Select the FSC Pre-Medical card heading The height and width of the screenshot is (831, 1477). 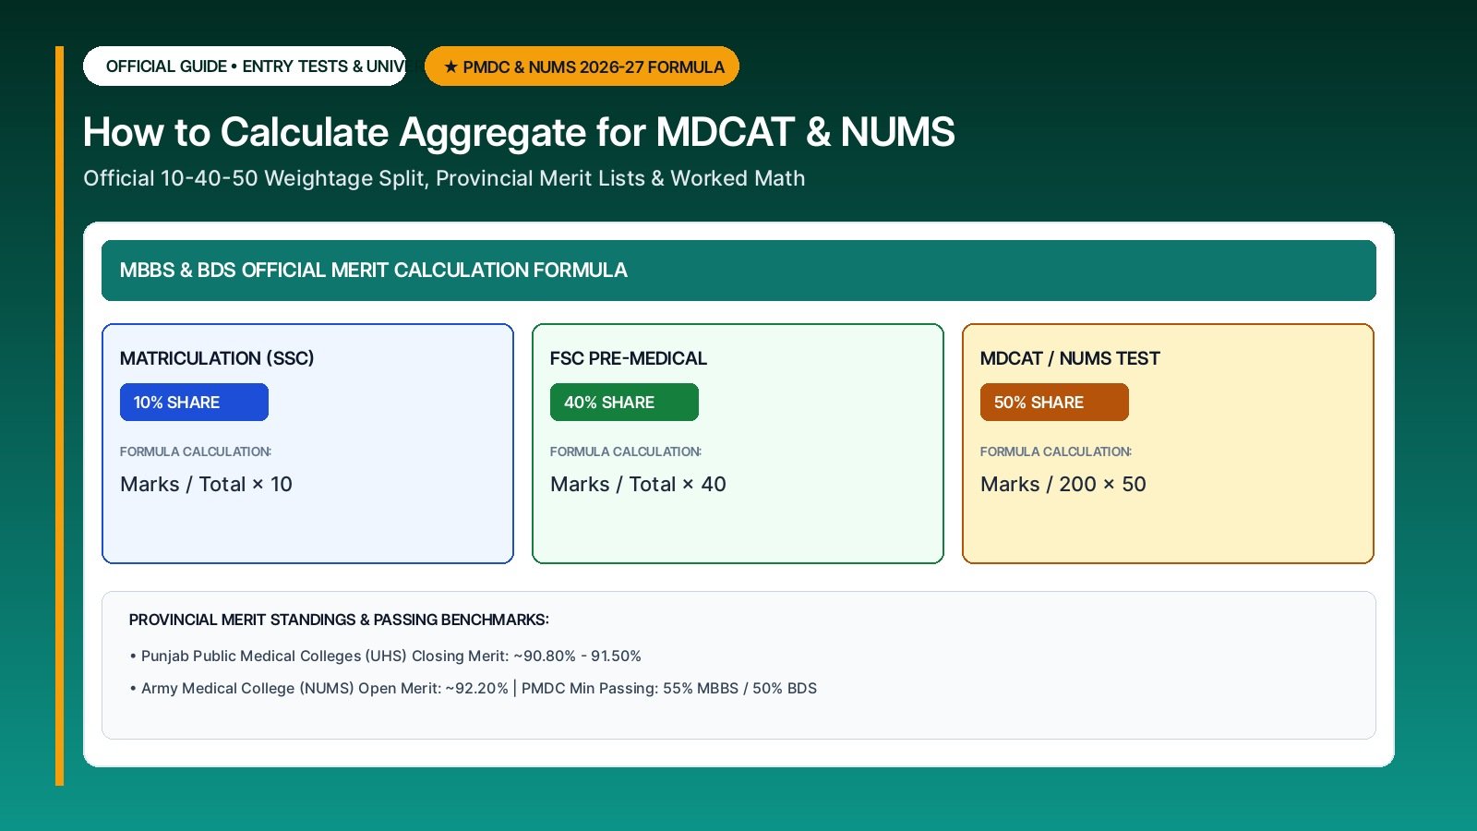tap(629, 358)
